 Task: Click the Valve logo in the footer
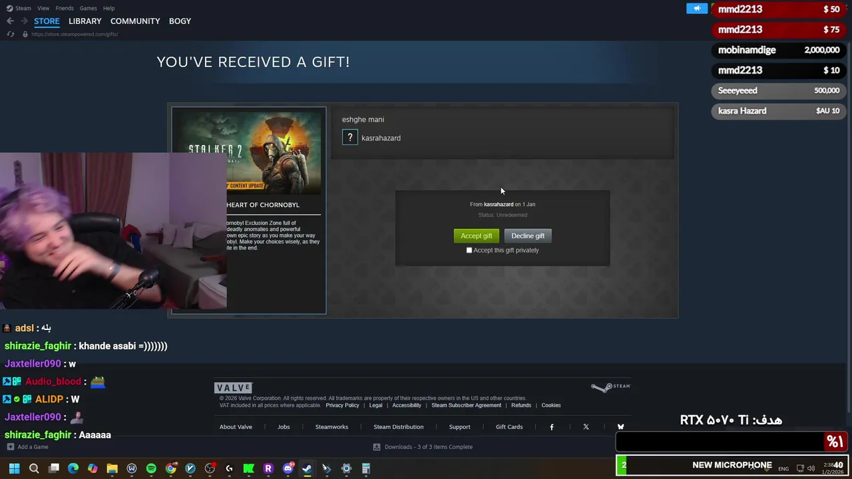(233, 387)
